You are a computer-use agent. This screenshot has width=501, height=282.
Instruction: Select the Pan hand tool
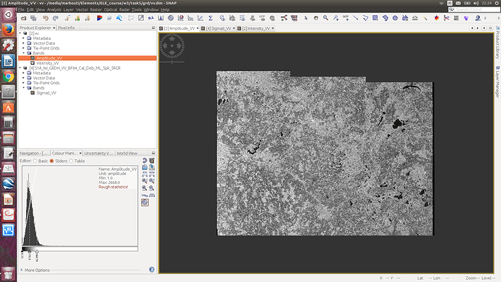pos(316,18)
